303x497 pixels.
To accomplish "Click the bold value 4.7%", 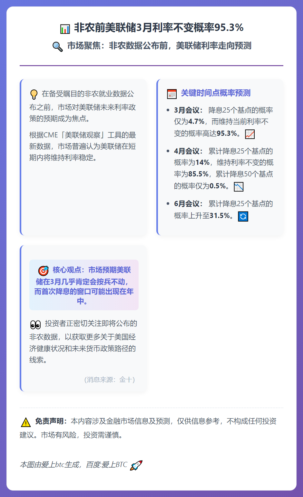I will click(196, 122).
